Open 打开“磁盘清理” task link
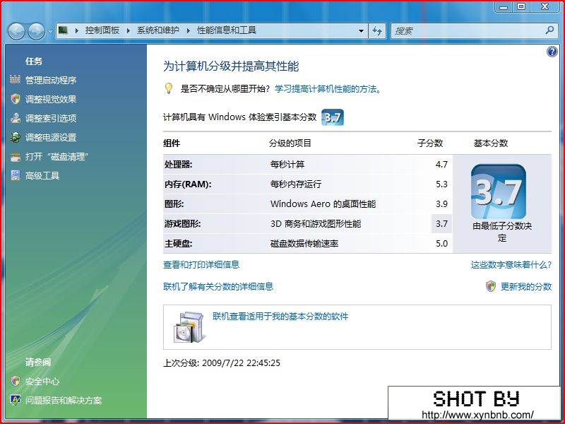Screen dimensions: 565x424 pyautogui.click(x=56, y=156)
